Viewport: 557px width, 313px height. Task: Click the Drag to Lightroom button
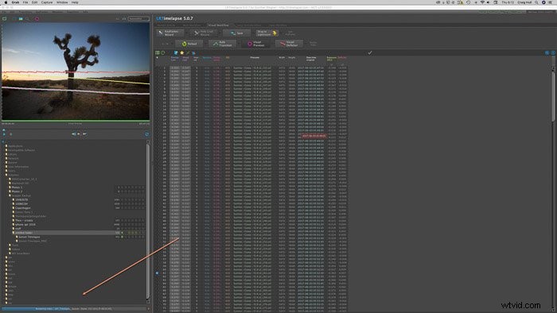pyautogui.click(x=267, y=33)
